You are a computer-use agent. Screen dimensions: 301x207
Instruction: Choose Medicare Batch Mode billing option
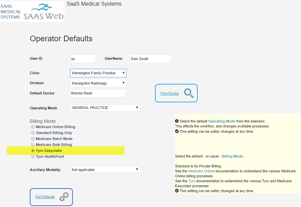(x=33, y=139)
